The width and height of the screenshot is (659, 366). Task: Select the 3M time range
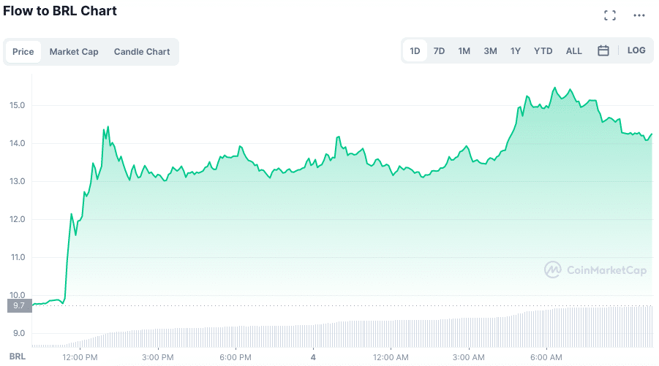coord(490,51)
